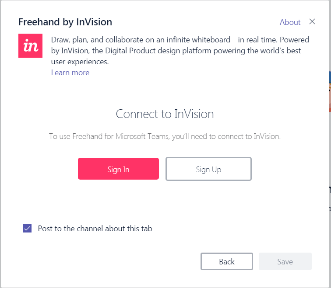331x288 pixels.
Task: Go Back to the previous step
Action: [226, 261]
